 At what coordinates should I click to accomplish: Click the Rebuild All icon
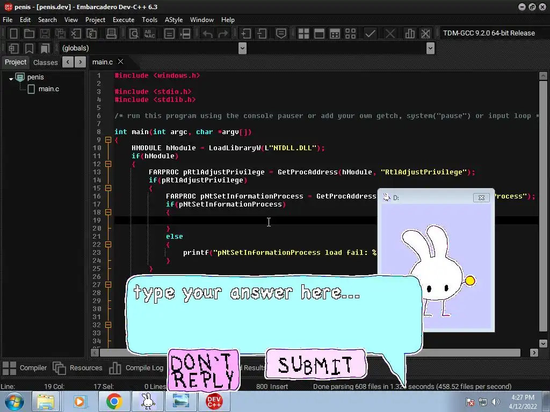(350, 34)
